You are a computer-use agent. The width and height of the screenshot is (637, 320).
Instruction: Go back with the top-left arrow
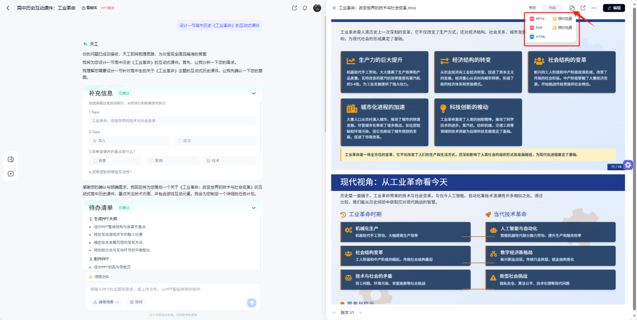(8, 8)
